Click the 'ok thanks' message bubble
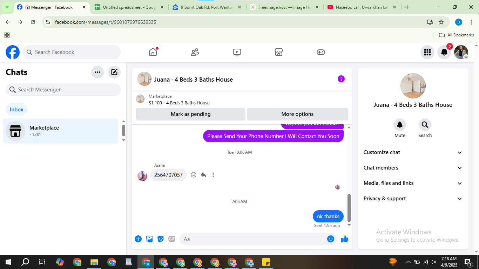The height and width of the screenshot is (269, 479). pyautogui.click(x=328, y=216)
